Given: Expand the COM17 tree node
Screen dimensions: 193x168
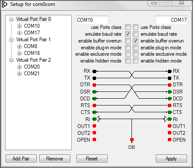Looking at the screenshot, I should (19, 33).
